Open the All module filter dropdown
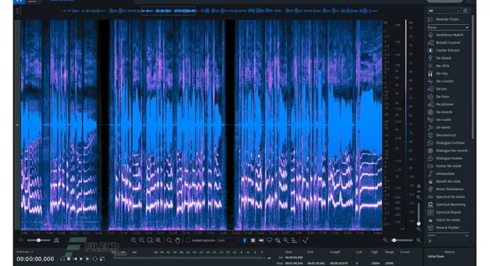 (x=444, y=11)
